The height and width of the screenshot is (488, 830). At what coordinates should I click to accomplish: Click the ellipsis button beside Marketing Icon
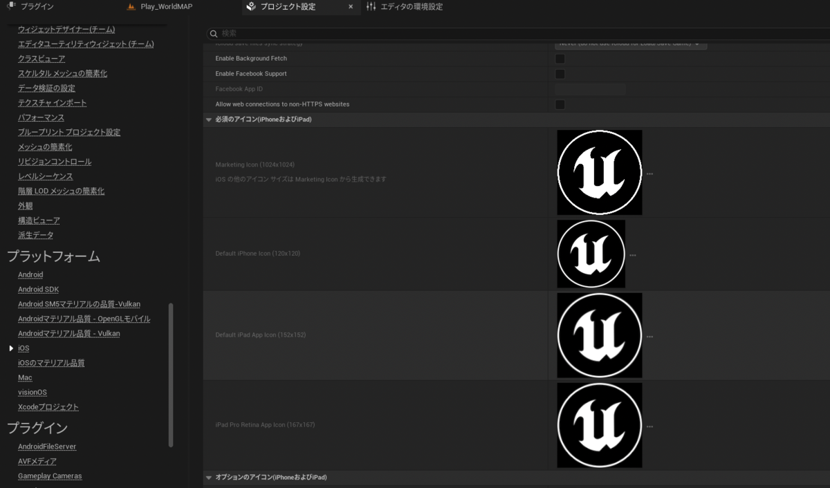pos(649,174)
